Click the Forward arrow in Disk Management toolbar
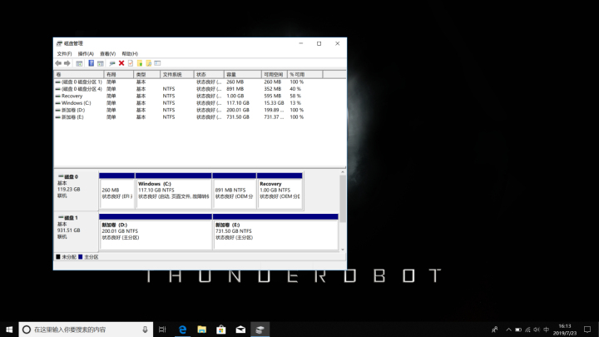 (67, 63)
